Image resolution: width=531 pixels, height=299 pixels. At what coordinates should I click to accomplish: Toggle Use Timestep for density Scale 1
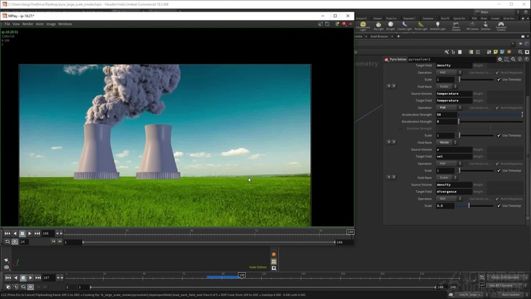(x=499, y=80)
